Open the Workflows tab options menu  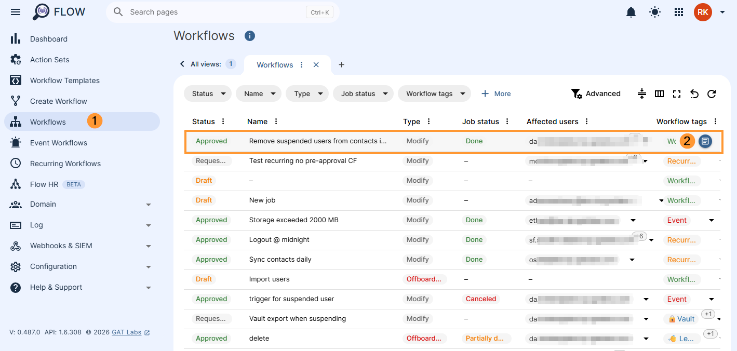coord(302,65)
